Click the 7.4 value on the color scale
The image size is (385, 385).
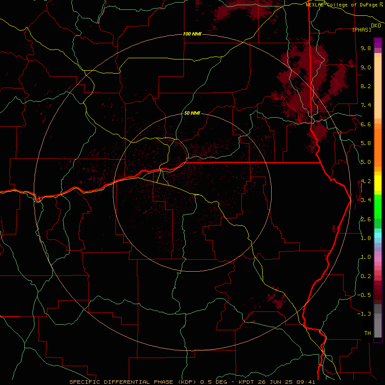pyautogui.click(x=366, y=105)
